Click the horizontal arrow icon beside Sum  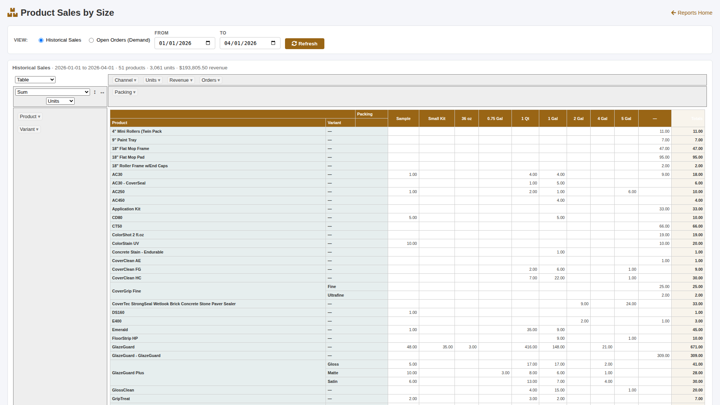(102, 92)
